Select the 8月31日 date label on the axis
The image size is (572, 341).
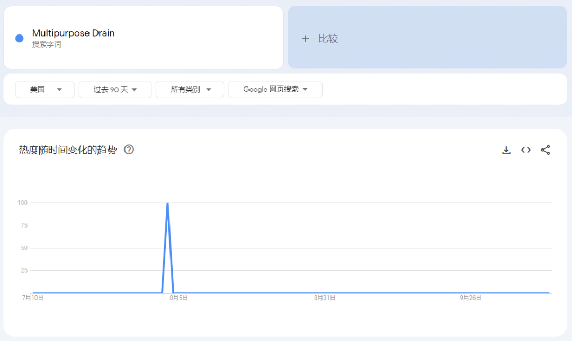[x=325, y=298]
